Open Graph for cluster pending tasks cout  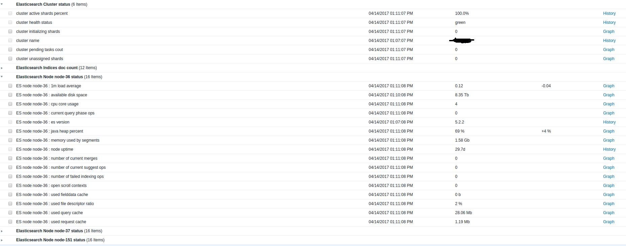609,50
